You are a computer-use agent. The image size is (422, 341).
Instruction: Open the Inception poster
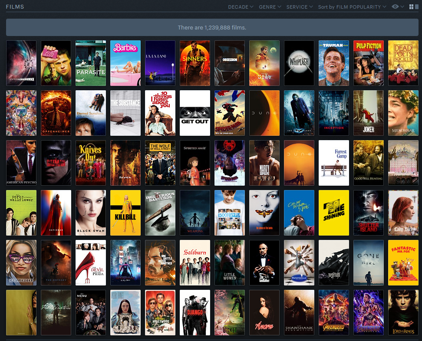(x=334, y=113)
